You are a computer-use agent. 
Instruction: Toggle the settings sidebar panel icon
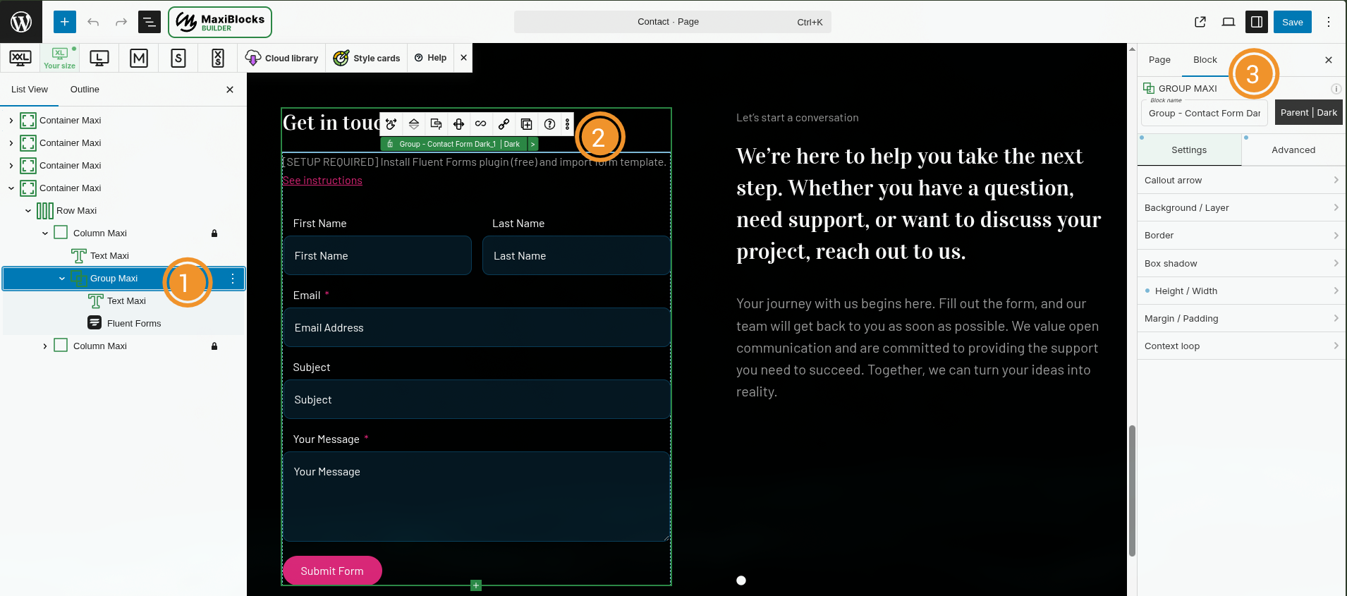[1257, 22]
